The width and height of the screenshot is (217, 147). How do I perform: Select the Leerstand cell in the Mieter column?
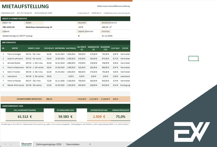coord(12,76)
